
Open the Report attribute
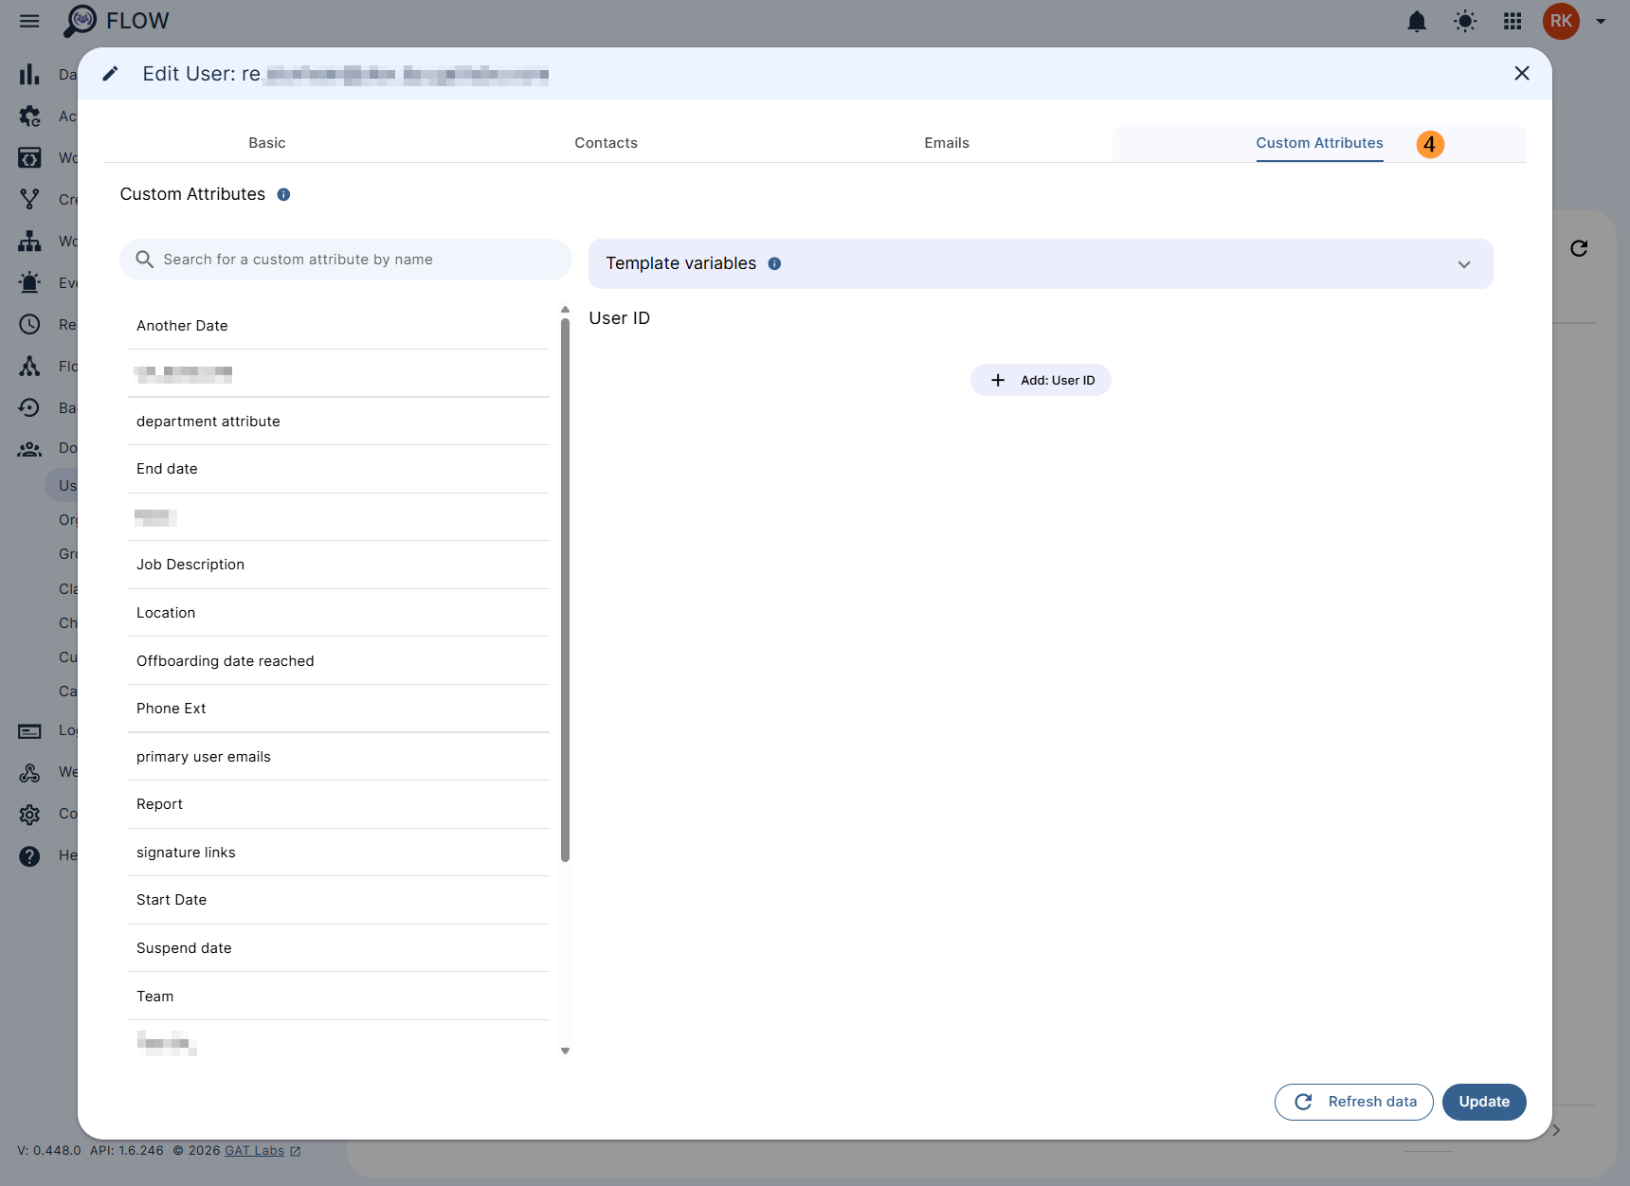(338, 804)
